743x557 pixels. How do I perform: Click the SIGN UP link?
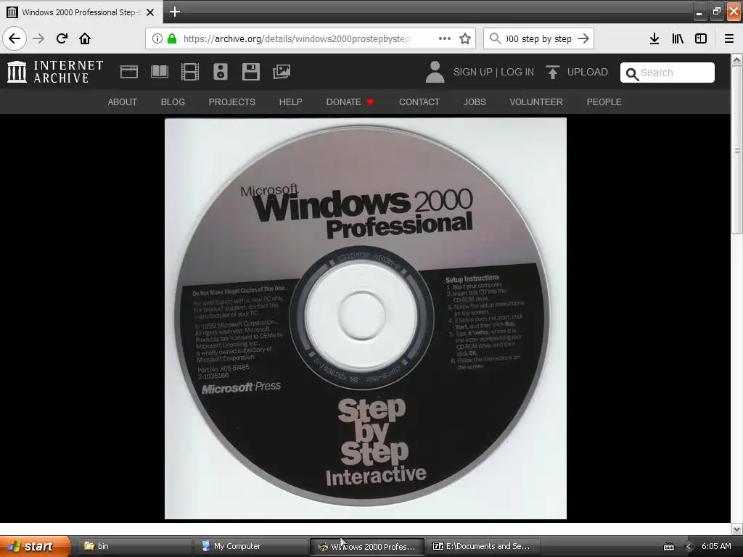(473, 72)
